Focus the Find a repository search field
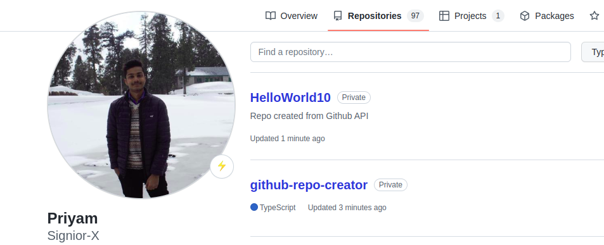 click(x=410, y=52)
